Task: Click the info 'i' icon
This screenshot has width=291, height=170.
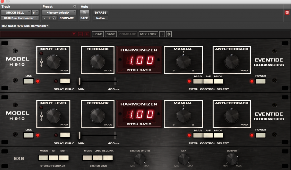Action: (x=162, y=34)
